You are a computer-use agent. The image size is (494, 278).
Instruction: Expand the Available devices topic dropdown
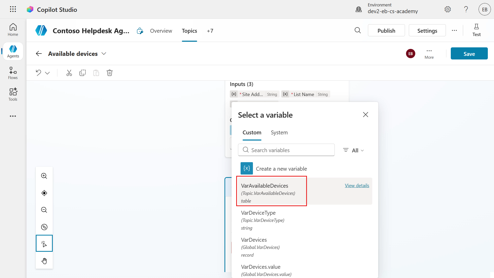point(104,54)
